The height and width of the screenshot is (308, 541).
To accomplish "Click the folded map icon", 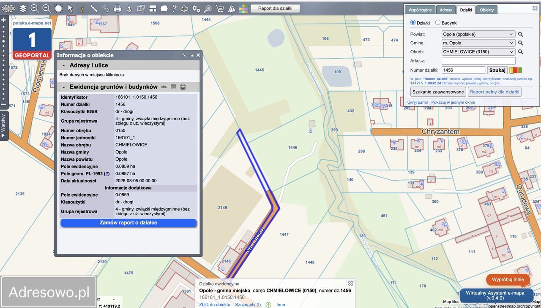I will tap(232, 8).
